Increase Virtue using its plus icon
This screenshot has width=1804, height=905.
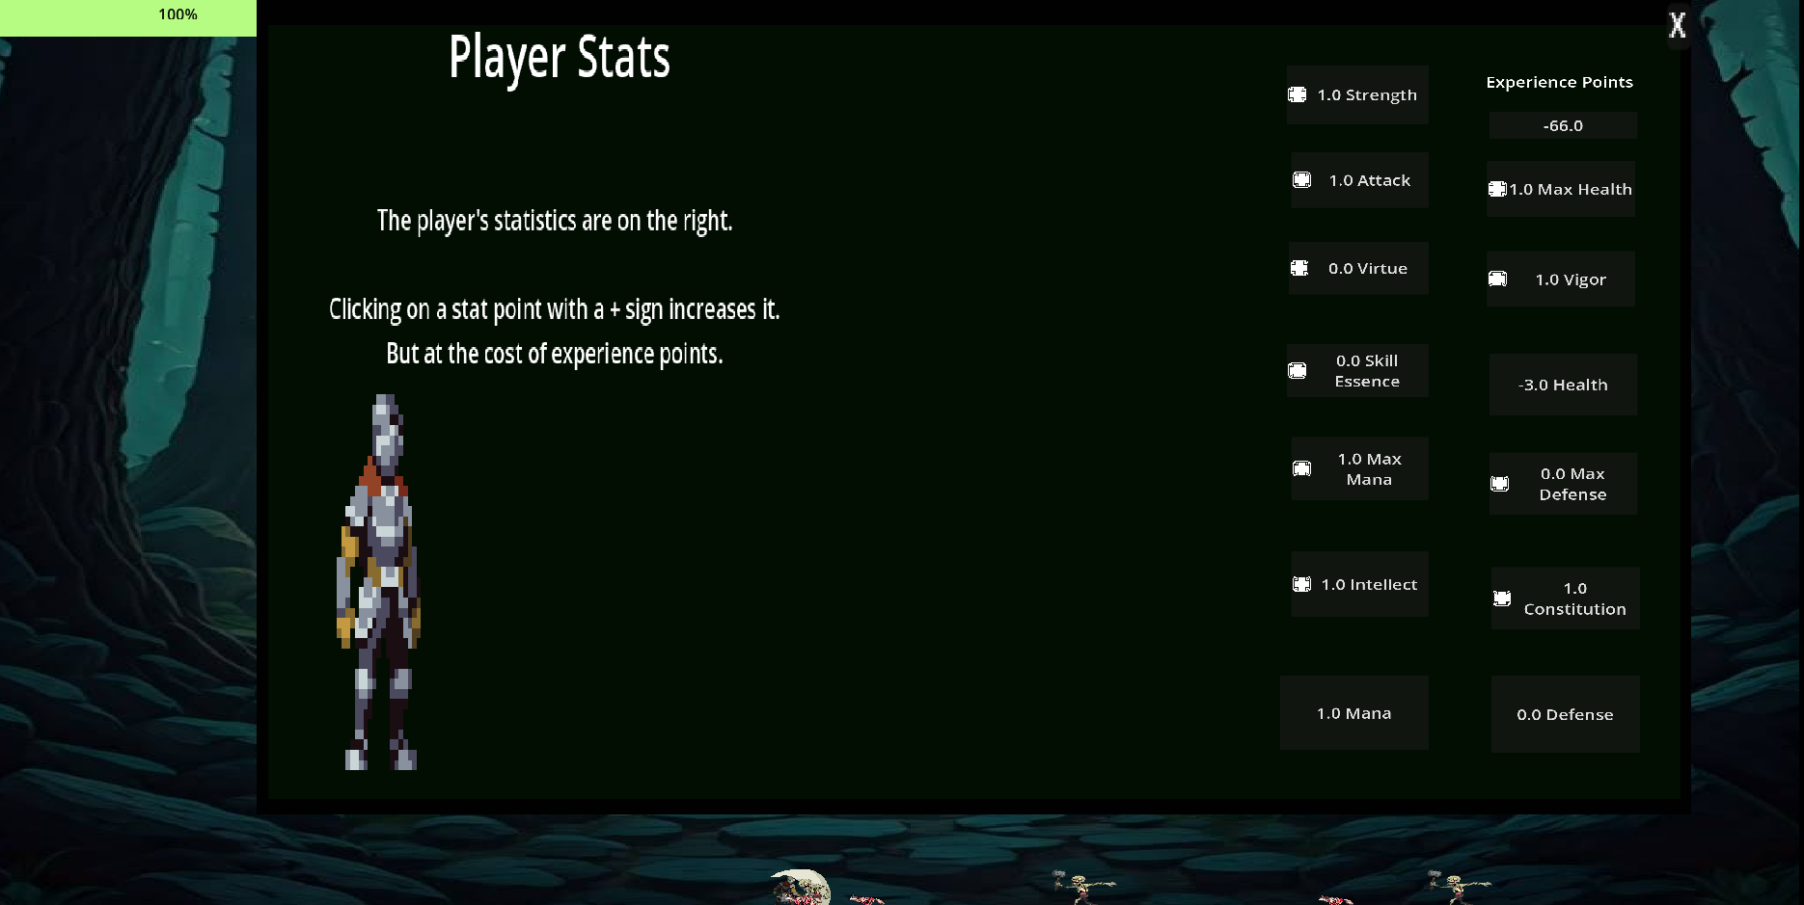pyautogui.click(x=1299, y=268)
